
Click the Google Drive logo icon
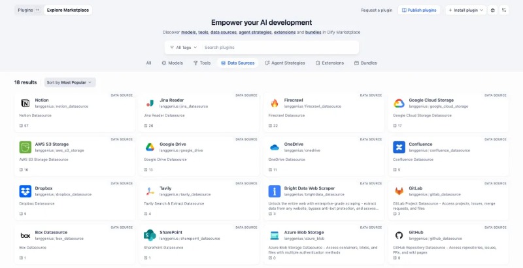pyautogui.click(x=150, y=147)
